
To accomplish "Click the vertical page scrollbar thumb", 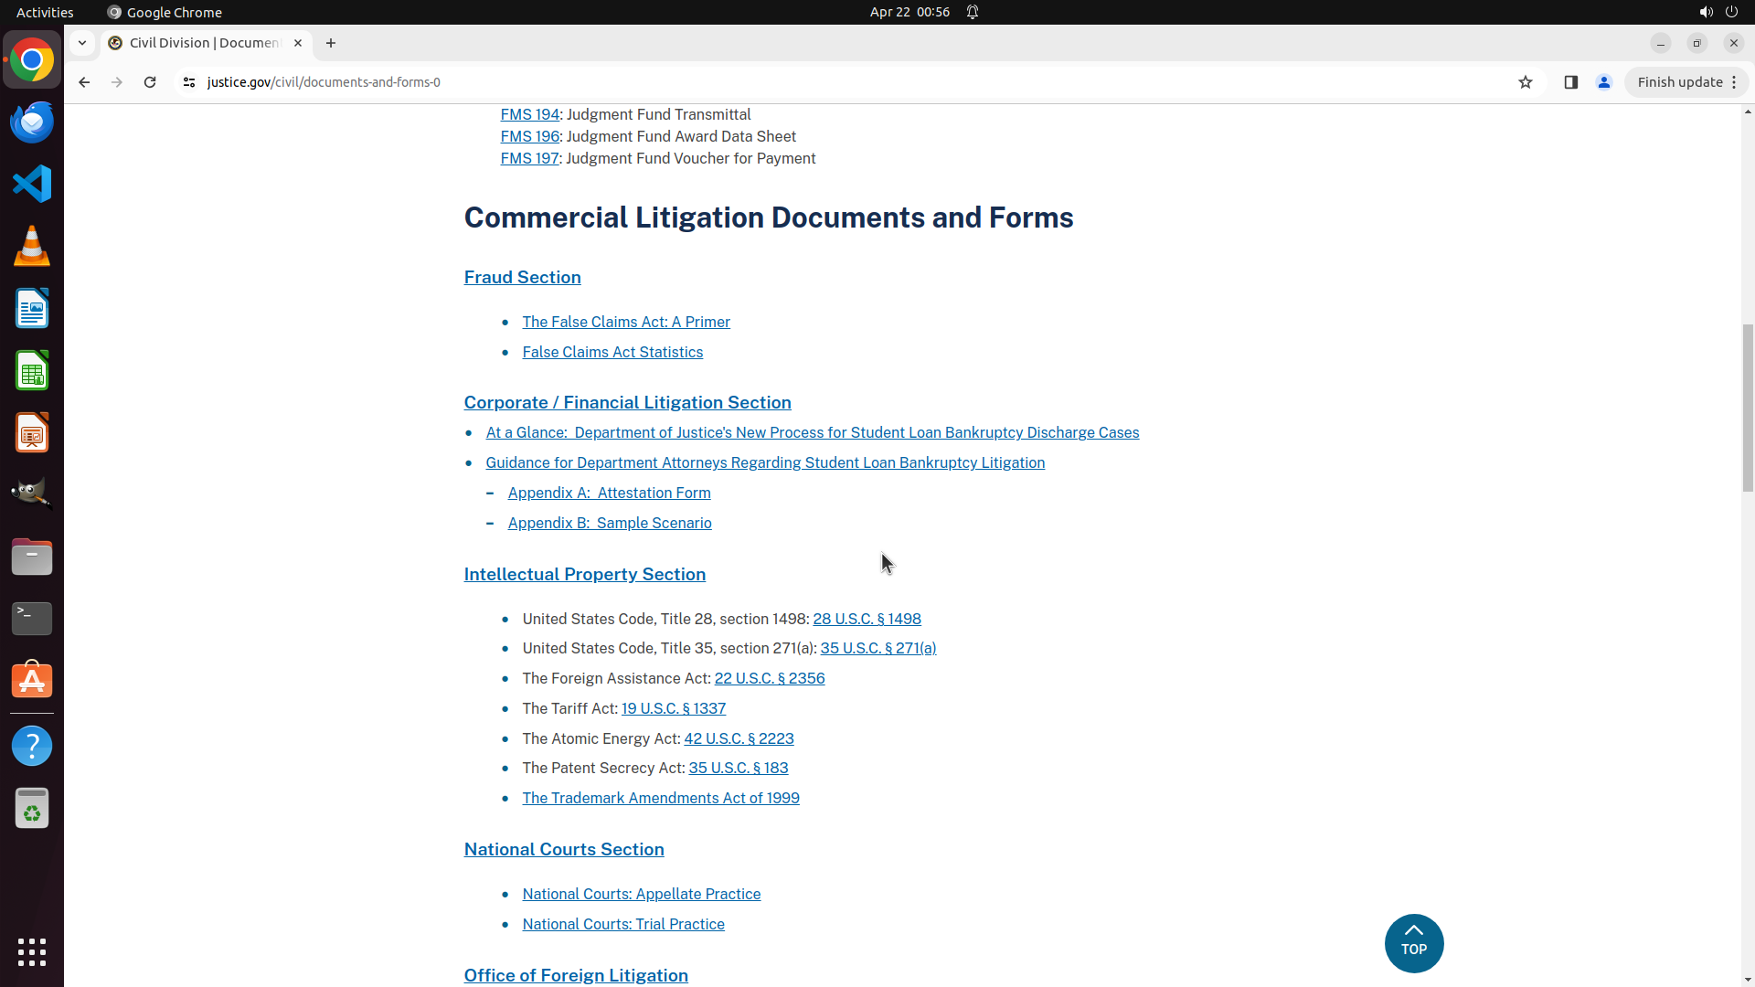I will click(x=1748, y=407).
